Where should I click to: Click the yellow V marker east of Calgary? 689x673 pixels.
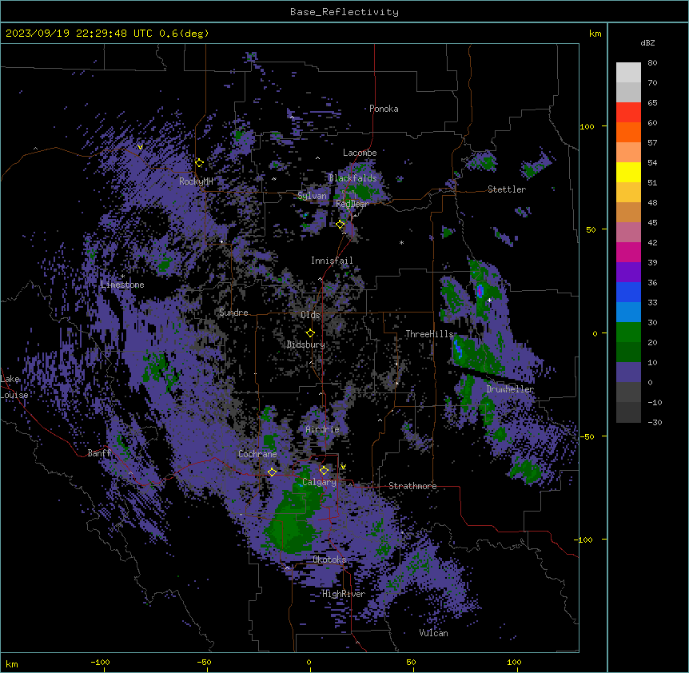pyautogui.click(x=343, y=467)
